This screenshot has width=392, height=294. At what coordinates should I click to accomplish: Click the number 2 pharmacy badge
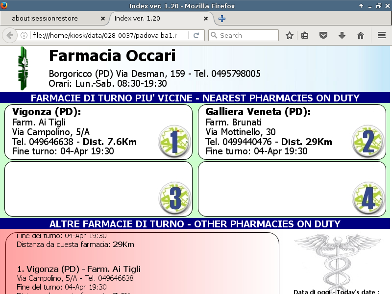pos(368,142)
